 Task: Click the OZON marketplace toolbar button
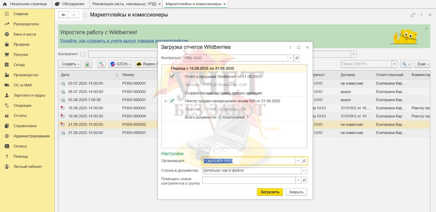tap(121, 64)
